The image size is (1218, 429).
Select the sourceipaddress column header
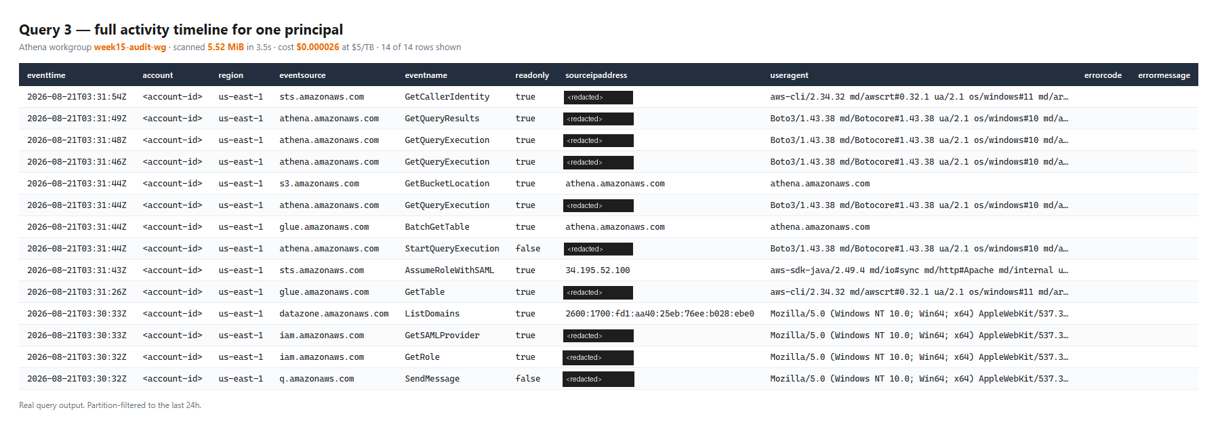pos(596,75)
